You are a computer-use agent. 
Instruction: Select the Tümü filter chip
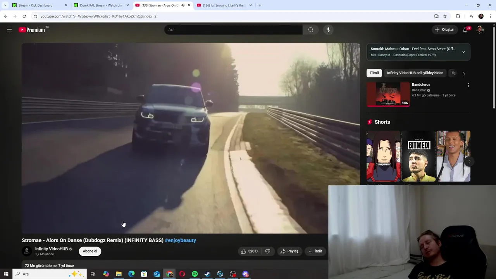pos(374,73)
